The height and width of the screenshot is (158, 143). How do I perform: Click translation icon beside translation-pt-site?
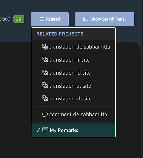[45, 86]
